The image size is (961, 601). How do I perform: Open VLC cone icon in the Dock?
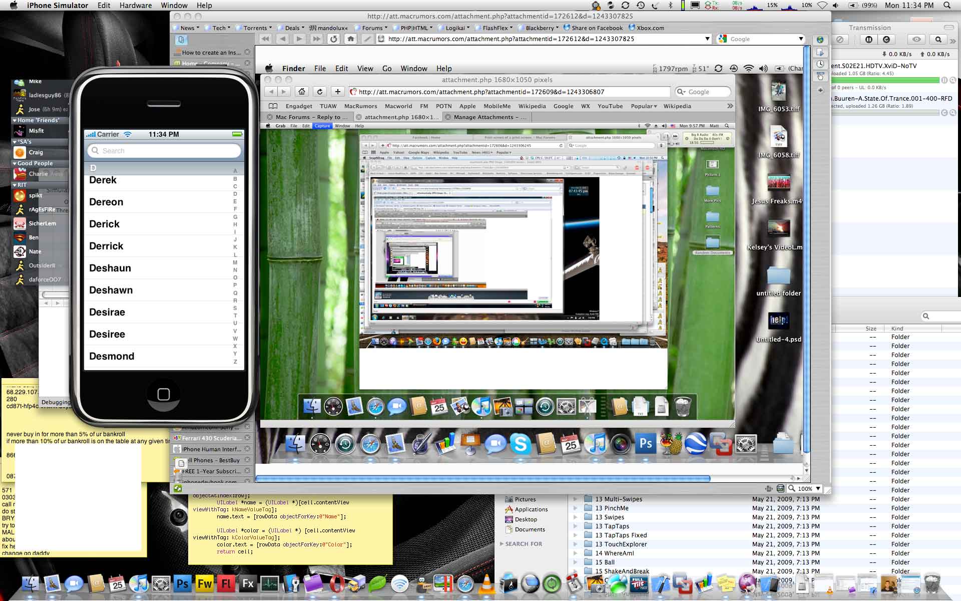486,584
